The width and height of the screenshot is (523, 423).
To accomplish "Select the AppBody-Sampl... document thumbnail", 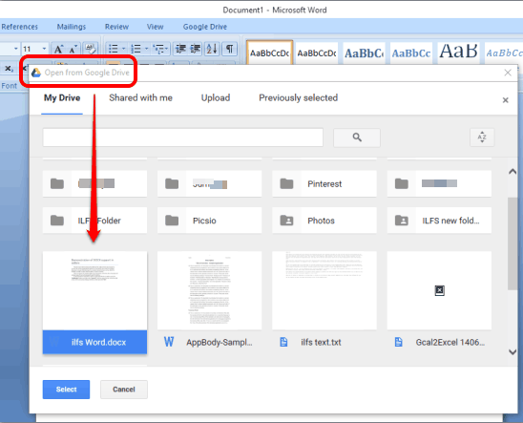I will 209,290.
